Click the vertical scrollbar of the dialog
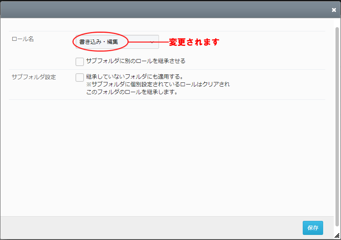The width and height of the screenshot is (341, 240). (337, 127)
